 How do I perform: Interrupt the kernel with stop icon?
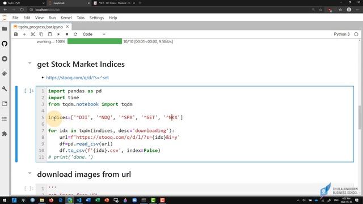tap(67, 34)
